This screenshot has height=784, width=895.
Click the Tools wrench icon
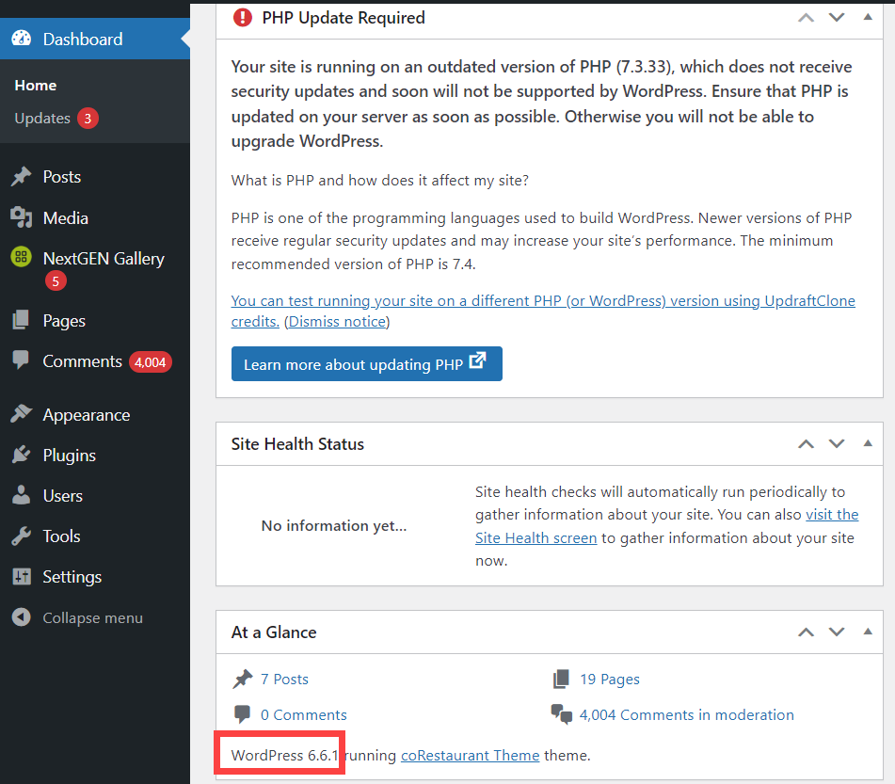tap(21, 536)
